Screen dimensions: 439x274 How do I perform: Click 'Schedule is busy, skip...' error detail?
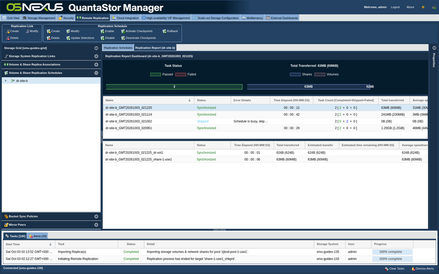250,121
